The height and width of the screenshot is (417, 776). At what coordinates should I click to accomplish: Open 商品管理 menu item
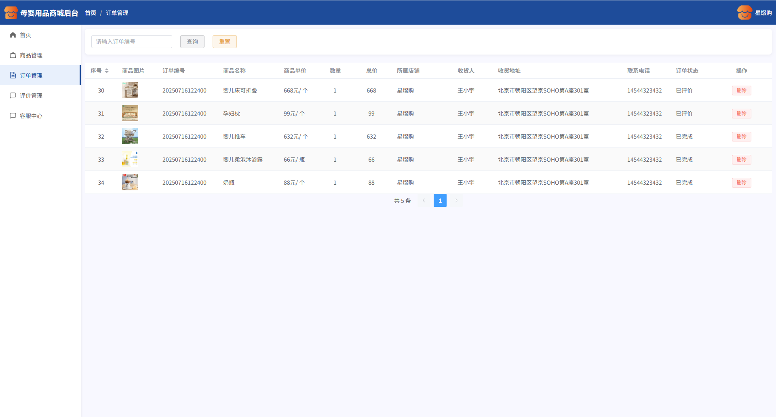(x=31, y=55)
